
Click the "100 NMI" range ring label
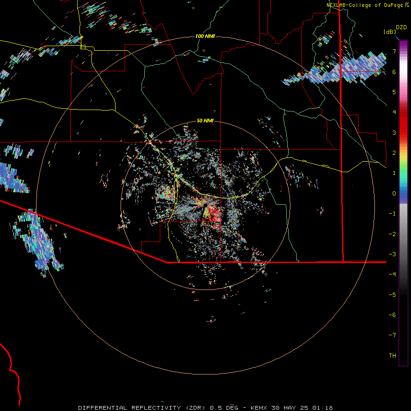[x=205, y=36]
